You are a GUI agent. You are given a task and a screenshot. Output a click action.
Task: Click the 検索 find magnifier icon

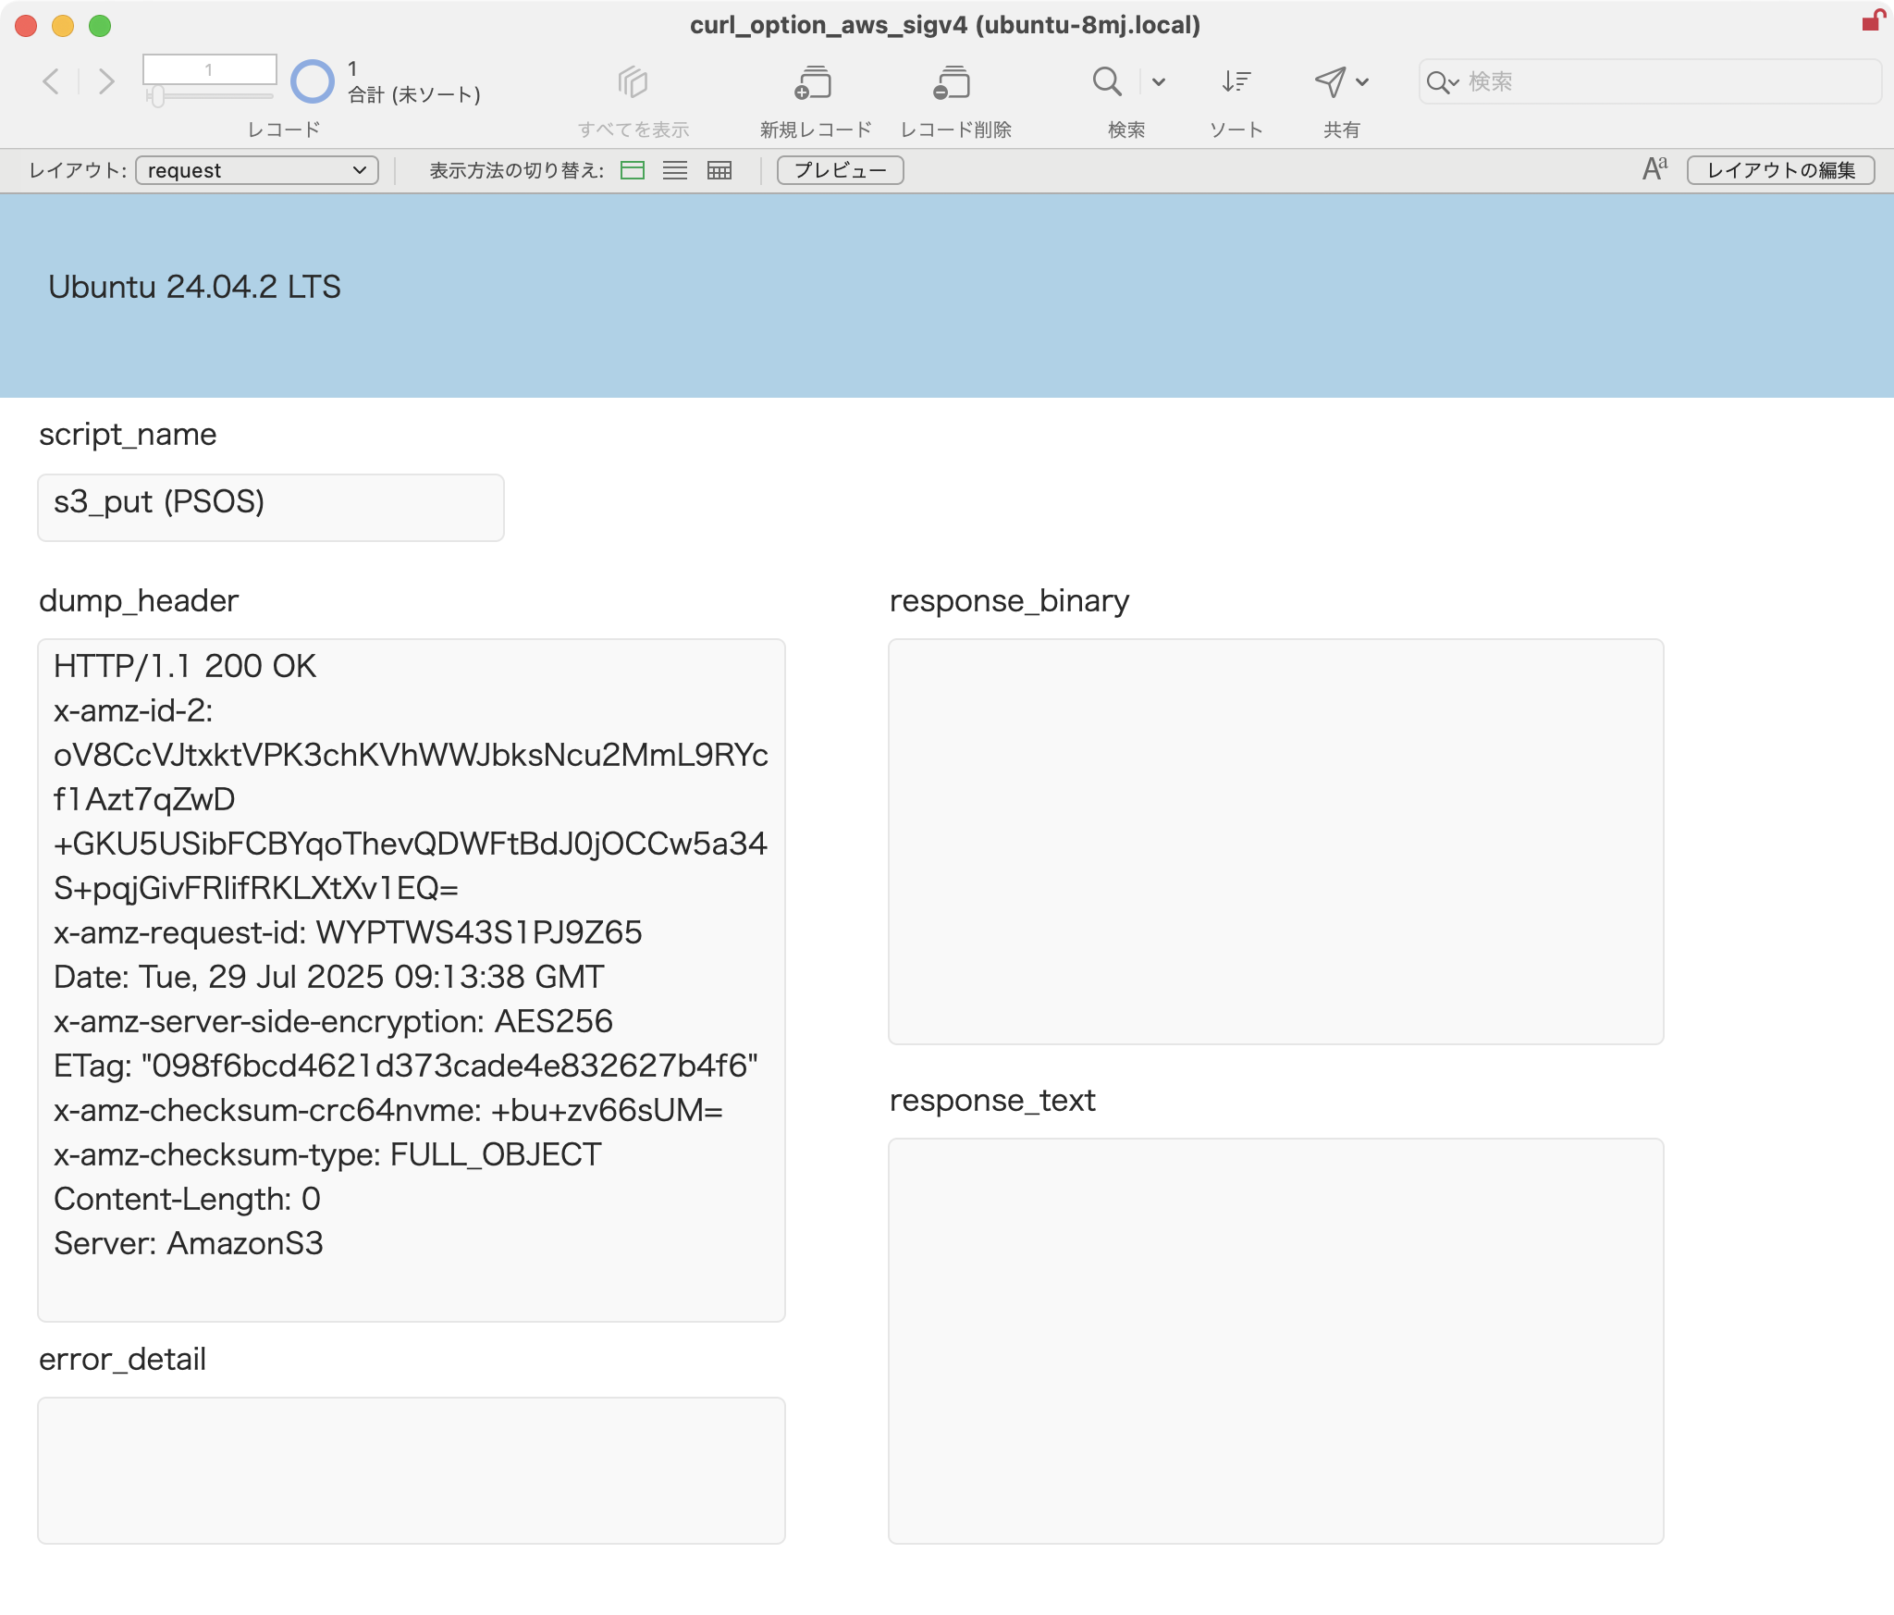[1106, 81]
